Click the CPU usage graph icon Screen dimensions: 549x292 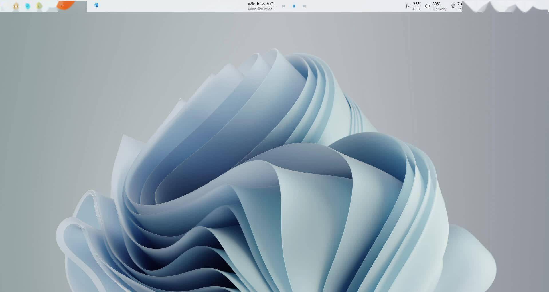click(408, 6)
